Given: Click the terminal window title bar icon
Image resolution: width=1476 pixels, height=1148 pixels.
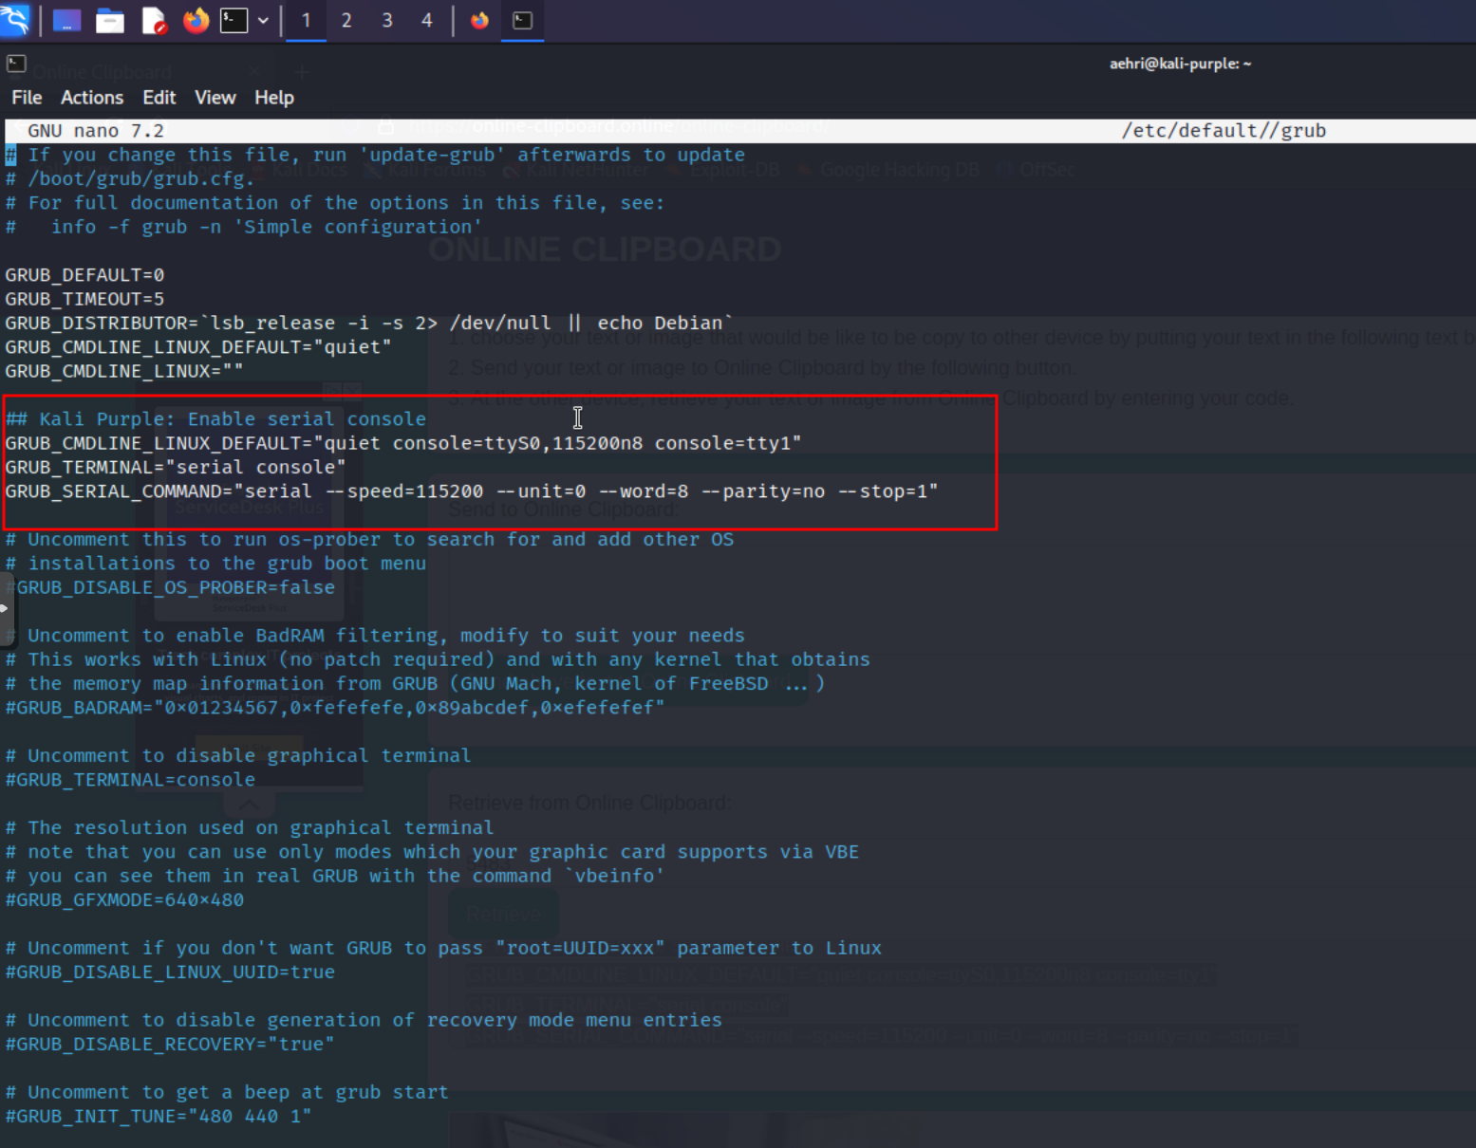Looking at the screenshot, I should (x=16, y=64).
